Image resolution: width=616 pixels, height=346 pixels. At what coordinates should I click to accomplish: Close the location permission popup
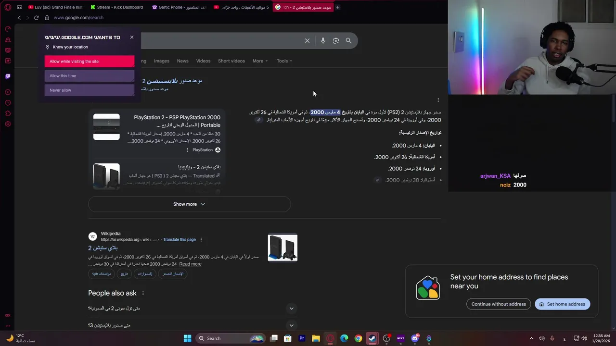point(132,37)
